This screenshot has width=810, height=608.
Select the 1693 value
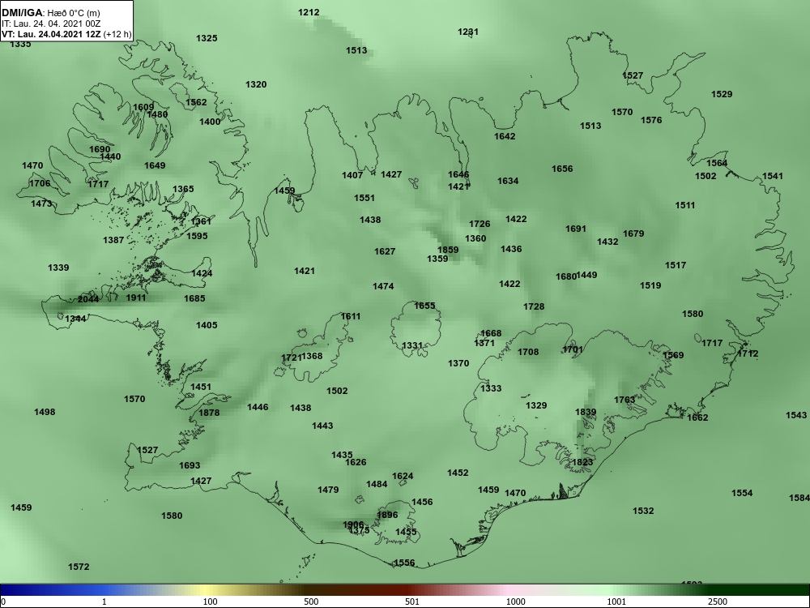190,466
